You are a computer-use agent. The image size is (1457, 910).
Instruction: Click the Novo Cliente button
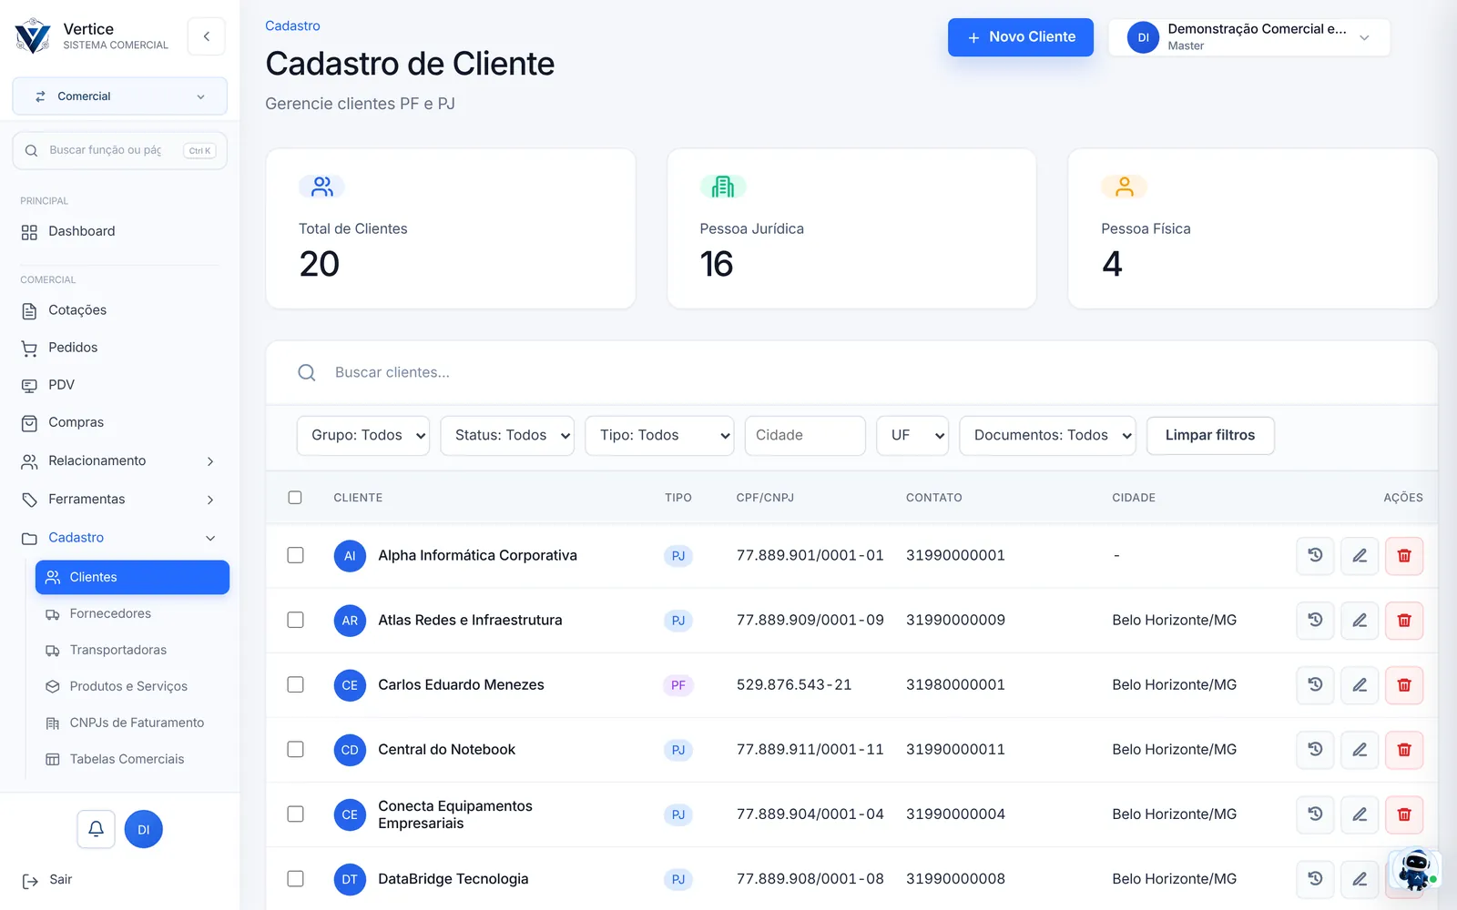[1021, 37]
